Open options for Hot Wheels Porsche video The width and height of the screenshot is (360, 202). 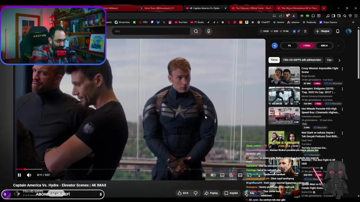point(342,109)
